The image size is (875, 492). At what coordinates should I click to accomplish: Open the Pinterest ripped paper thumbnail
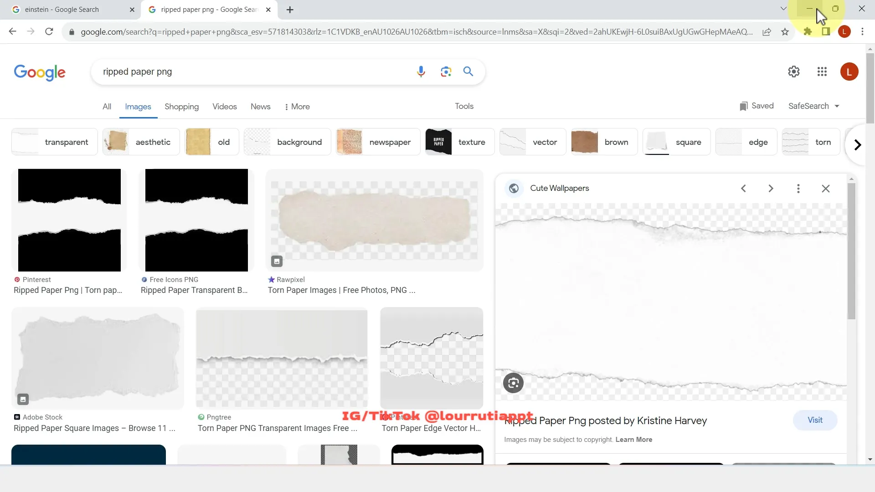click(x=69, y=220)
